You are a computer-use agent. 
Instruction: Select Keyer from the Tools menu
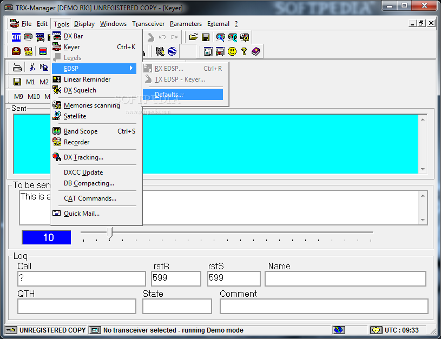pyautogui.click(x=94, y=47)
